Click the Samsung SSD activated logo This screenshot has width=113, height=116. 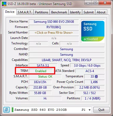[93, 31]
